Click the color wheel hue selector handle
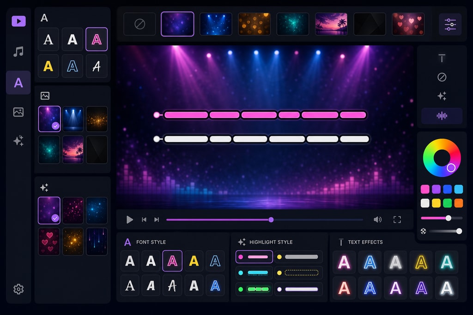 pos(451,168)
